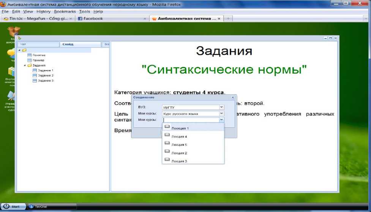
Task: Click the book icon beside Лекция 3
Action: tap(167, 160)
